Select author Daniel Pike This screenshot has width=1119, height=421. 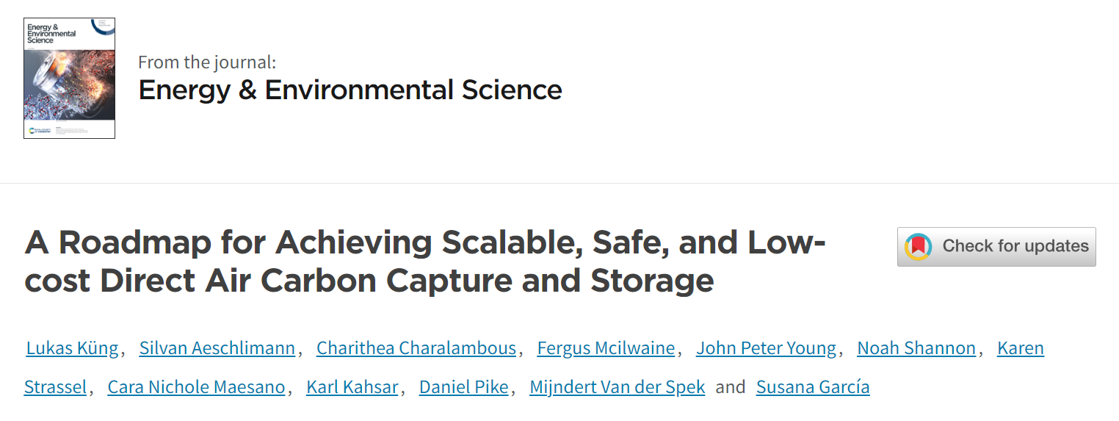463,387
